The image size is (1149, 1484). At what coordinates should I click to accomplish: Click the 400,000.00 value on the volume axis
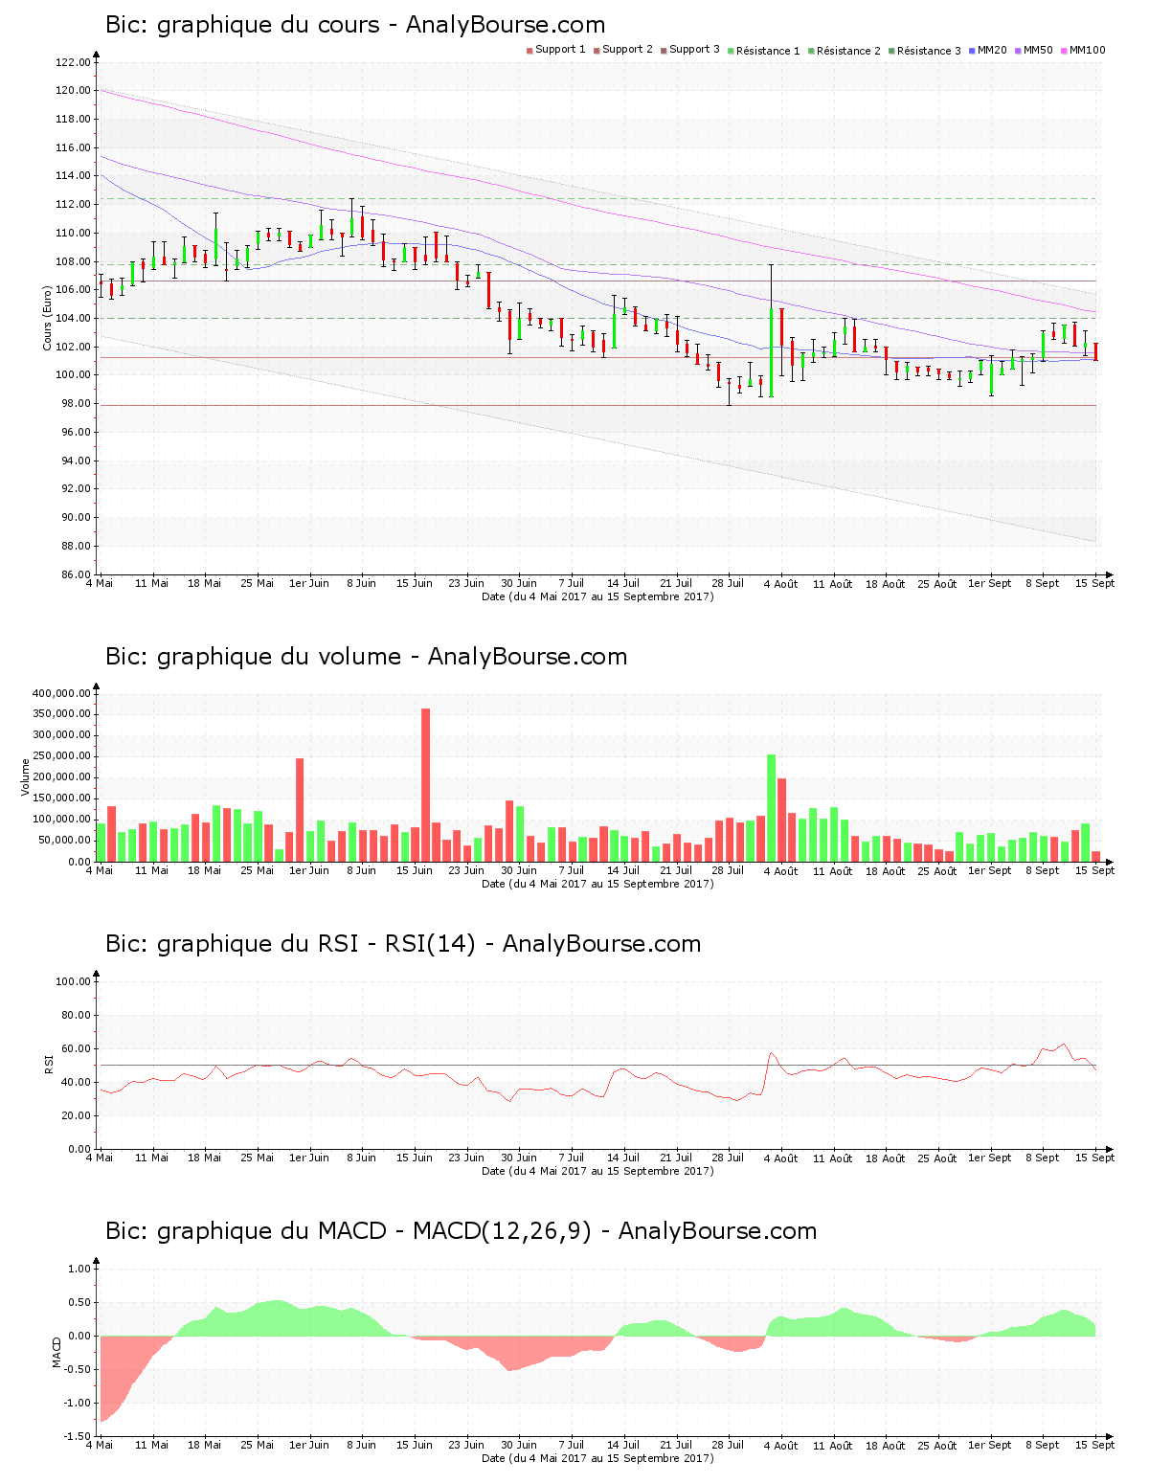pos(62,693)
